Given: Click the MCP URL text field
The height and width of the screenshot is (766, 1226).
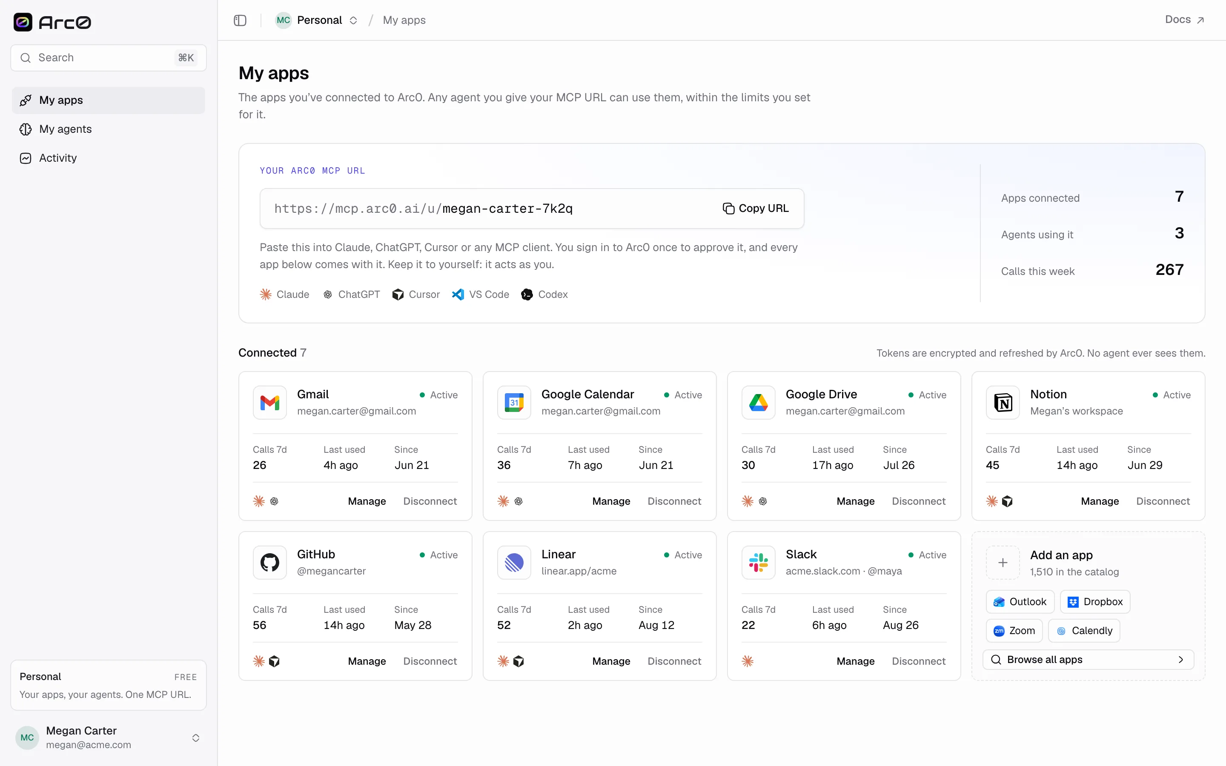Looking at the screenshot, I should pos(532,209).
